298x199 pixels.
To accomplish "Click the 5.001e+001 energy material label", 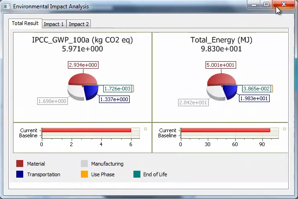I will [221, 65].
